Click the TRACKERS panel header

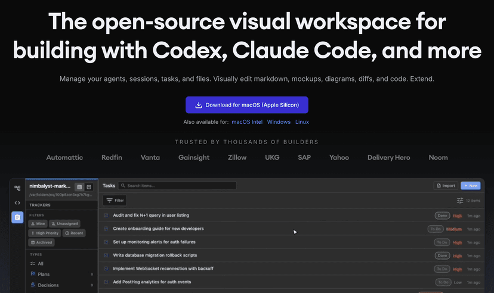pyautogui.click(x=40, y=205)
